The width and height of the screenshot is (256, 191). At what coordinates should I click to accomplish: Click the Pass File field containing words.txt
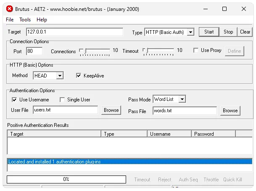pos(185,111)
